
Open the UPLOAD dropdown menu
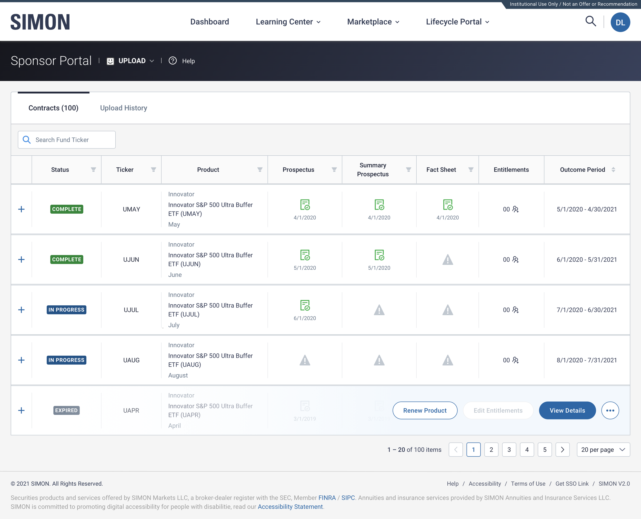pyautogui.click(x=132, y=61)
